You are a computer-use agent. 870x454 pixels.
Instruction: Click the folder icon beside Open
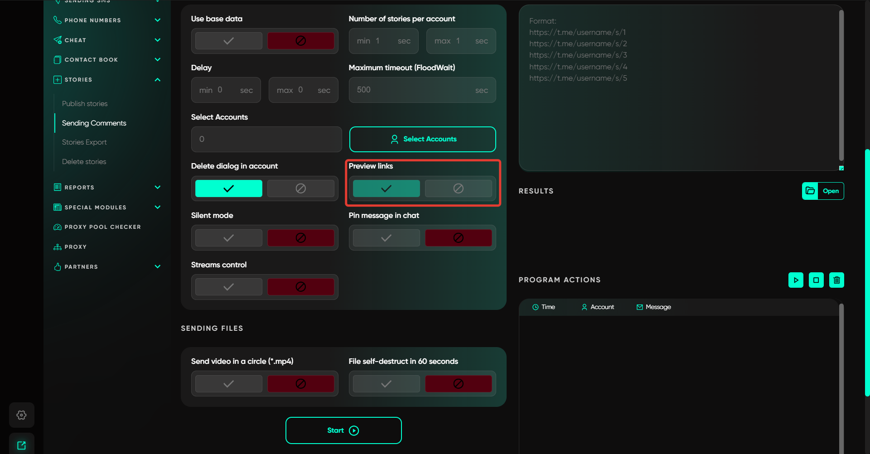pyautogui.click(x=810, y=191)
